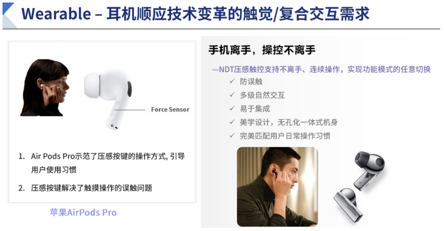The width and height of the screenshot is (444, 231).
Task: Click the 防误触 bullet text
Action: coord(251,81)
